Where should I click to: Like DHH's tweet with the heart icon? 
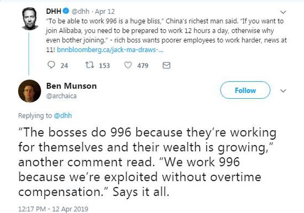(128, 65)
